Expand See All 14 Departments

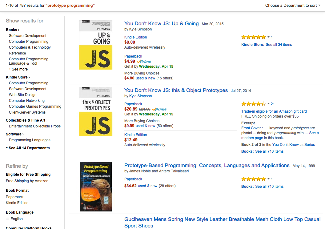click(28, 148)
